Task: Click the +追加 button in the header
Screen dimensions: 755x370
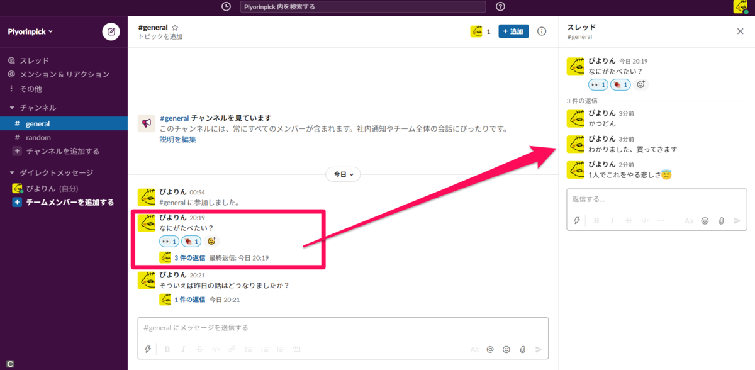Action: pos(515,30)
